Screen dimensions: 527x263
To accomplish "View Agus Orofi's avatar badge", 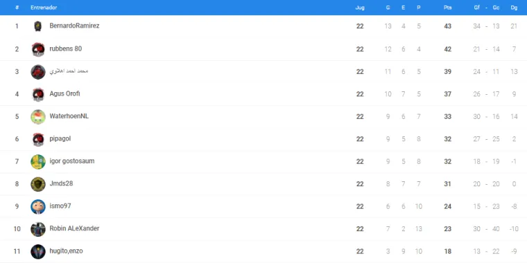I will (38, 94).
